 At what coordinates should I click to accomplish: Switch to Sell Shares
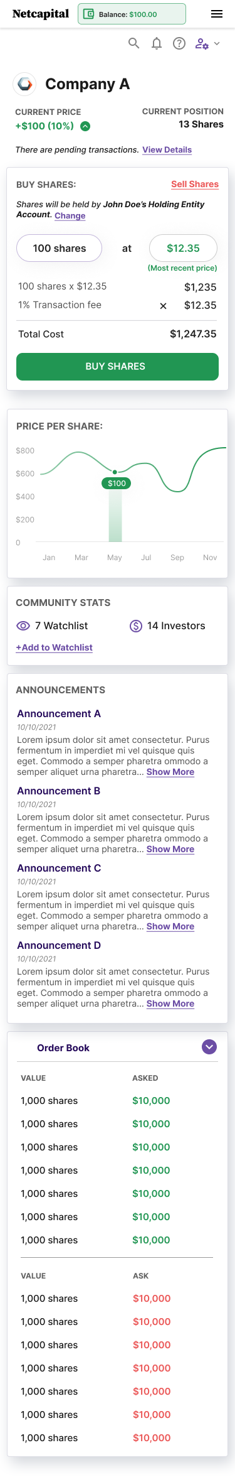pos(195,184)
